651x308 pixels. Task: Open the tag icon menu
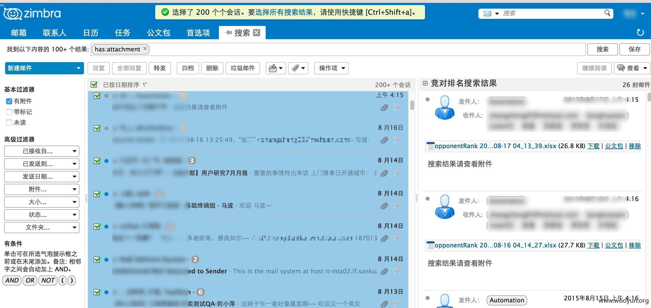point(298,68)
